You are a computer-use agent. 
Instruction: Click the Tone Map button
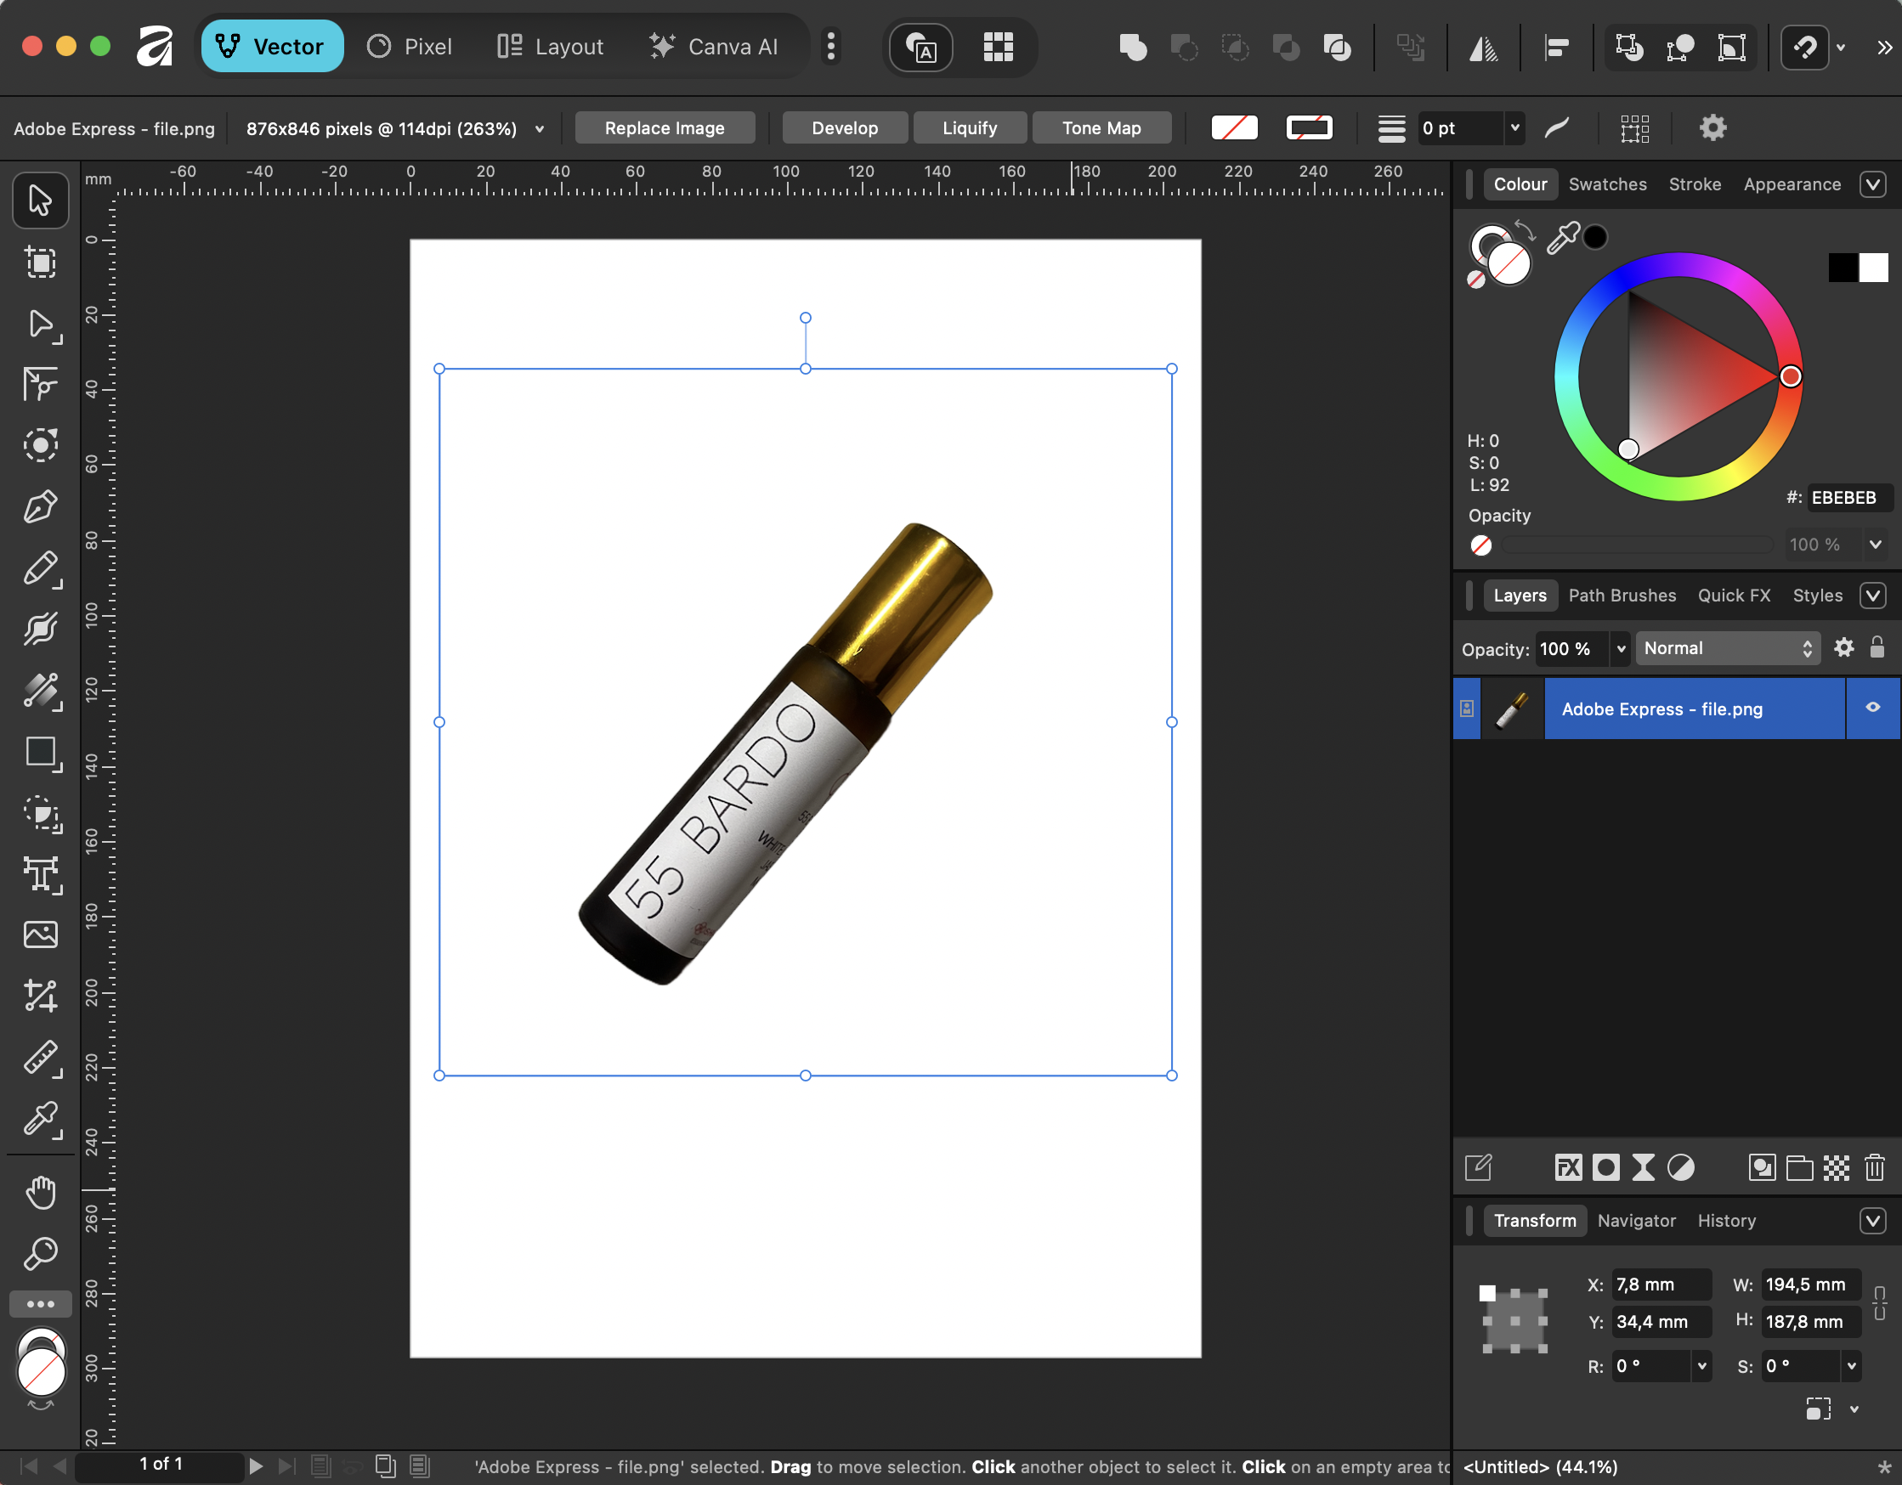pos(1101,127)
